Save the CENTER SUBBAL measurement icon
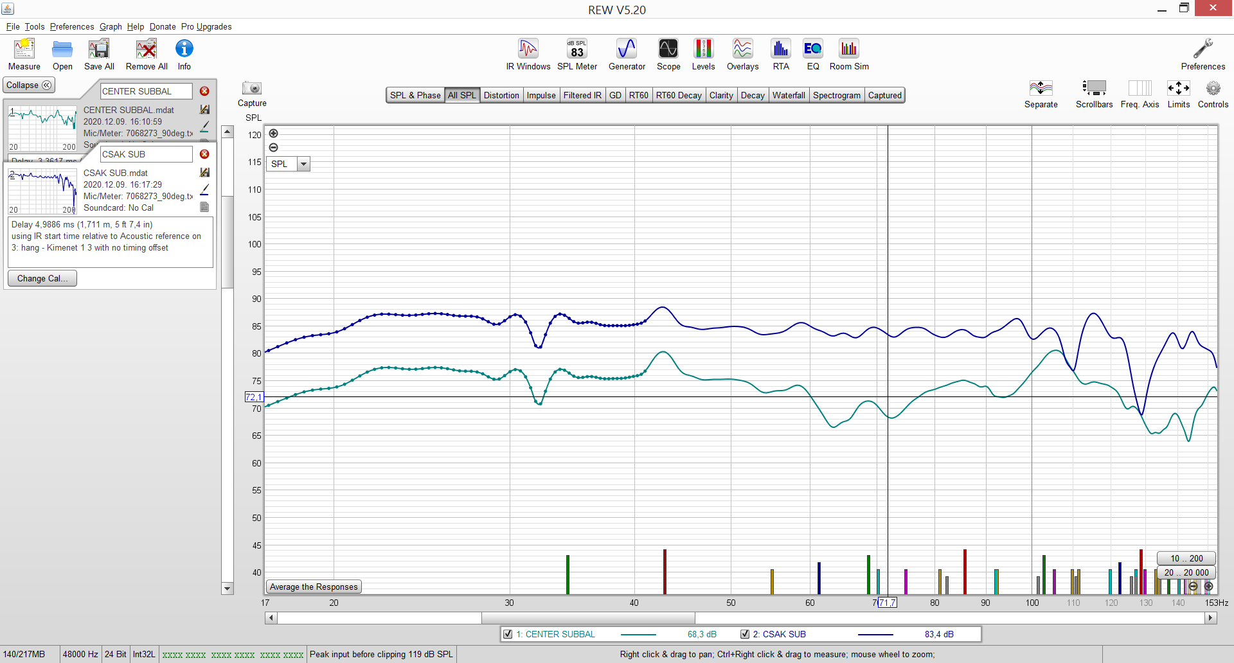The height and width of the screenshot is (663, 1234). point(204,109)
